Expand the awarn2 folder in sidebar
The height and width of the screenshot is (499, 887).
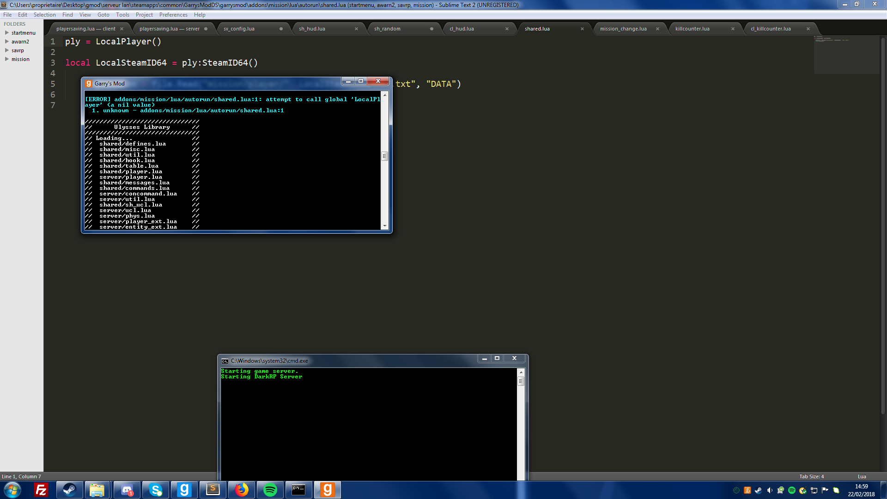pyautogui.click(x=7, y=42)
